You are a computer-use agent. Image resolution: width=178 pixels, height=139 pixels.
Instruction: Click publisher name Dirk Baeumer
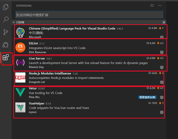coord(38,52)
